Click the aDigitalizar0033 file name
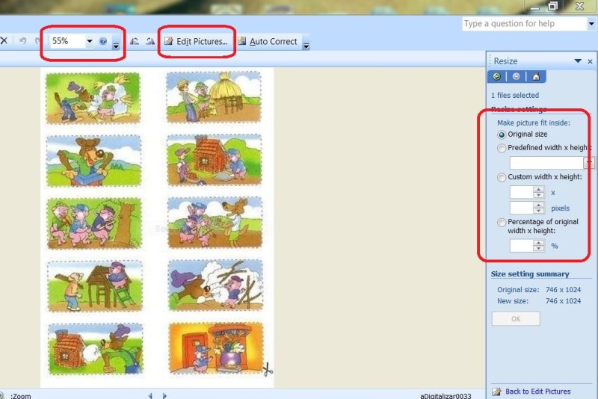This screenshot has height=399, width=598. (446, 396)
